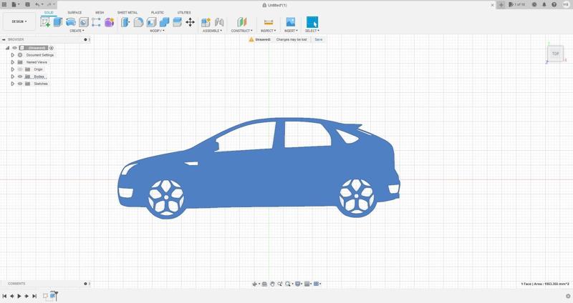Open the DESIGN workspace dropdown
The width and height of the screenshot is (573, 303).
click(19, 21)
